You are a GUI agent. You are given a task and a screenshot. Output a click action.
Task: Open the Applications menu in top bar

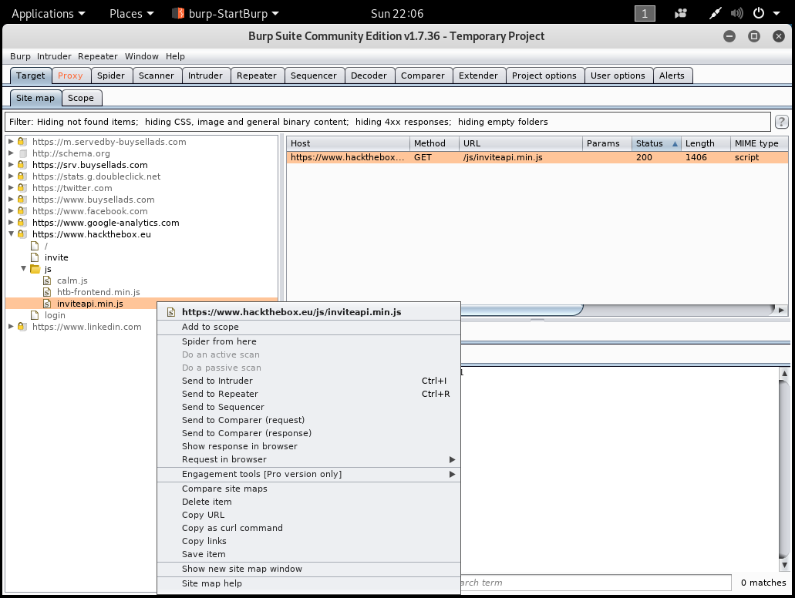[49, 13]
